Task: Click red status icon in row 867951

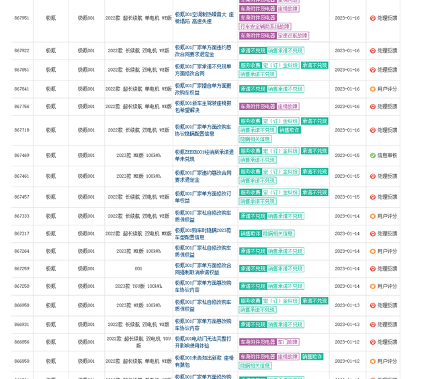Action: click(x=373, y=18)
